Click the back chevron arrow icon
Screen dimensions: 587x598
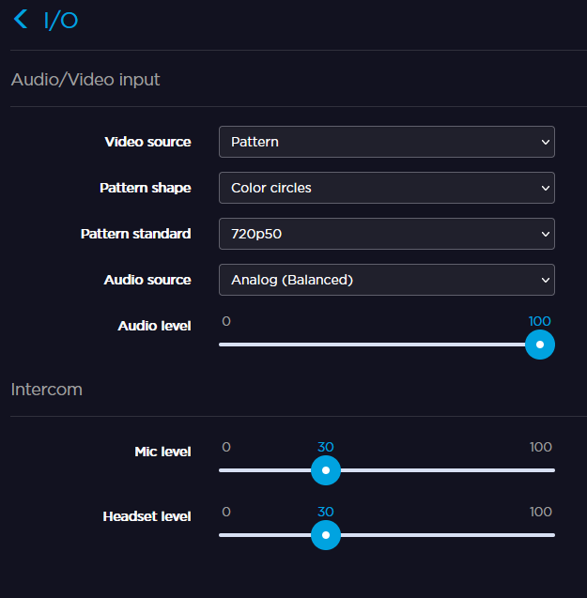[21, 19]
